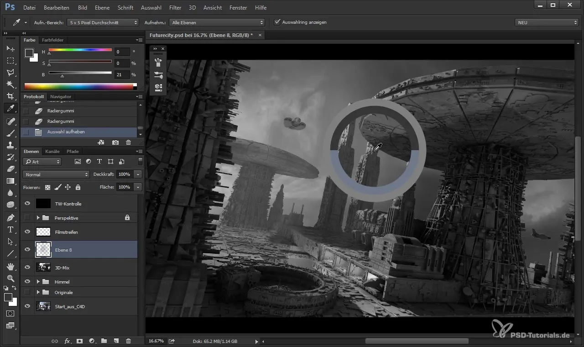
Task: Select the Eyedropper tool in toolbar
Action: pos(10,108)
